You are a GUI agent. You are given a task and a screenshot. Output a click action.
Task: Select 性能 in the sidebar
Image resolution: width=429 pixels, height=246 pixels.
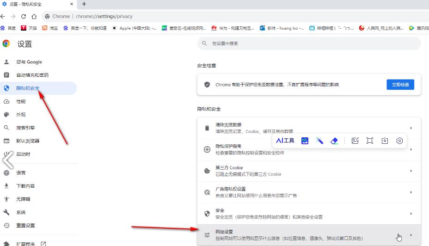(x=38, y=102)
